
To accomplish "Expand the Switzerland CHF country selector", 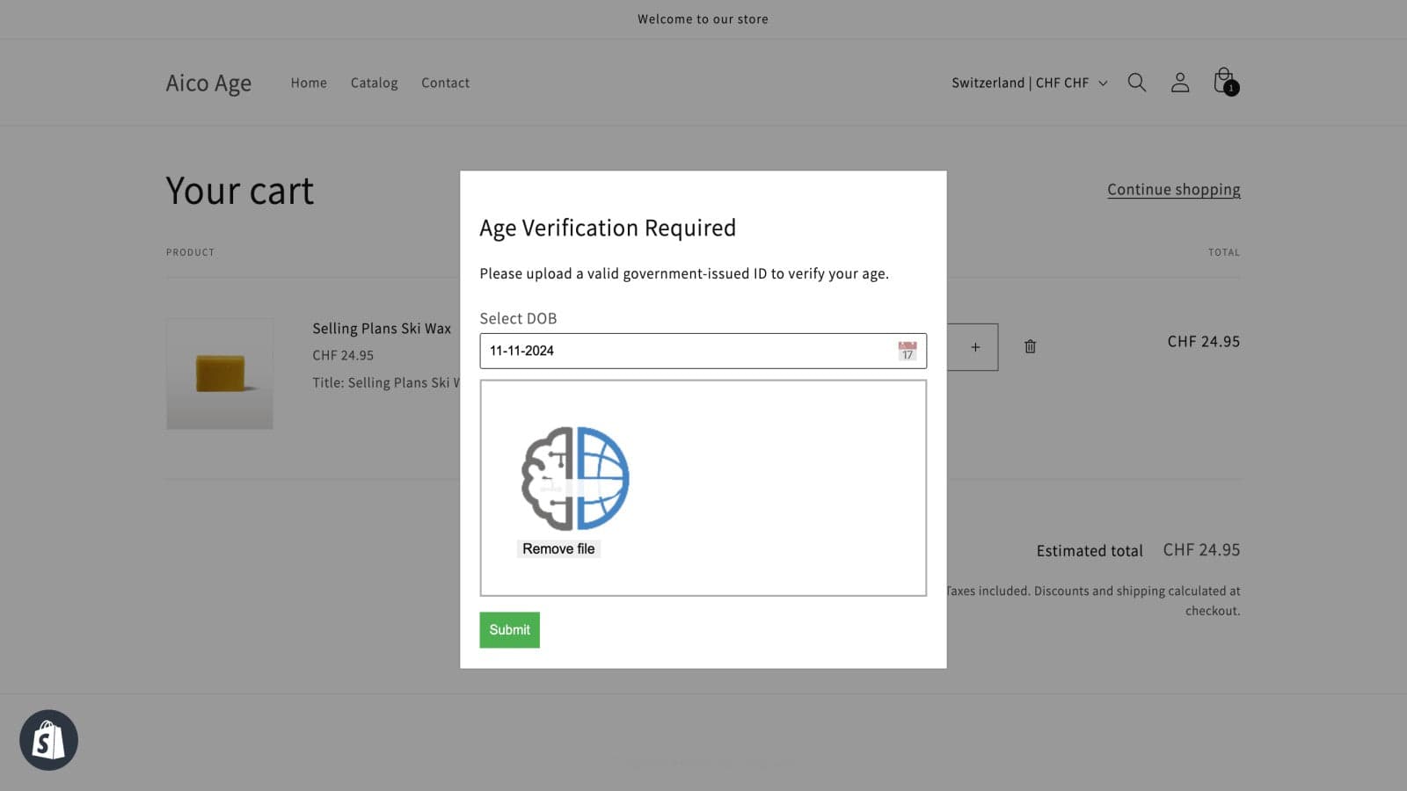I will click(x=1029, y=83).
